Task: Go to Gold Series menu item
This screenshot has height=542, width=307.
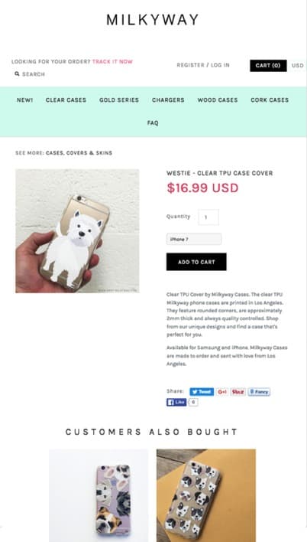Action: pos(119,100)
